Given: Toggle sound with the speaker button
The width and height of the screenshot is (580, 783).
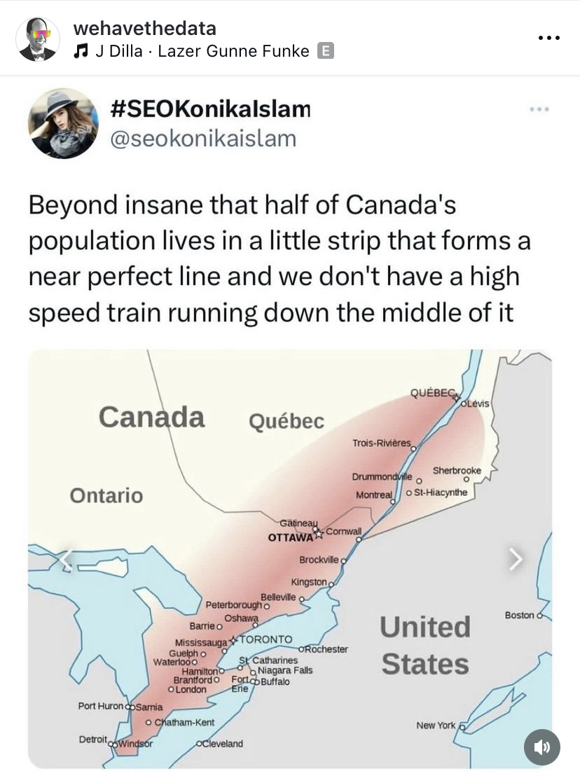Looking at the screenshot, I should click(x=541, y=747).
